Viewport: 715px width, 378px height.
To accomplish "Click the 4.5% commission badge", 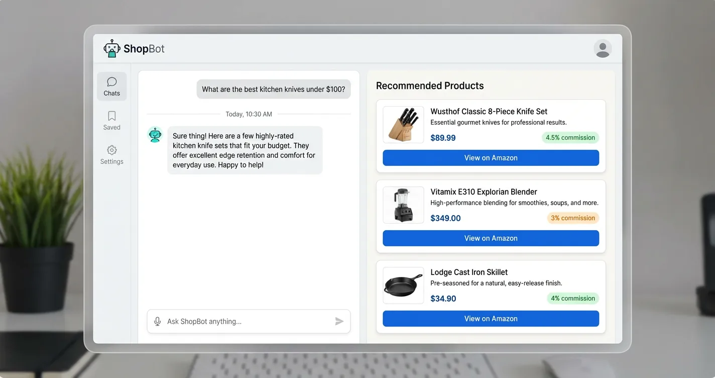I will 570,137.
